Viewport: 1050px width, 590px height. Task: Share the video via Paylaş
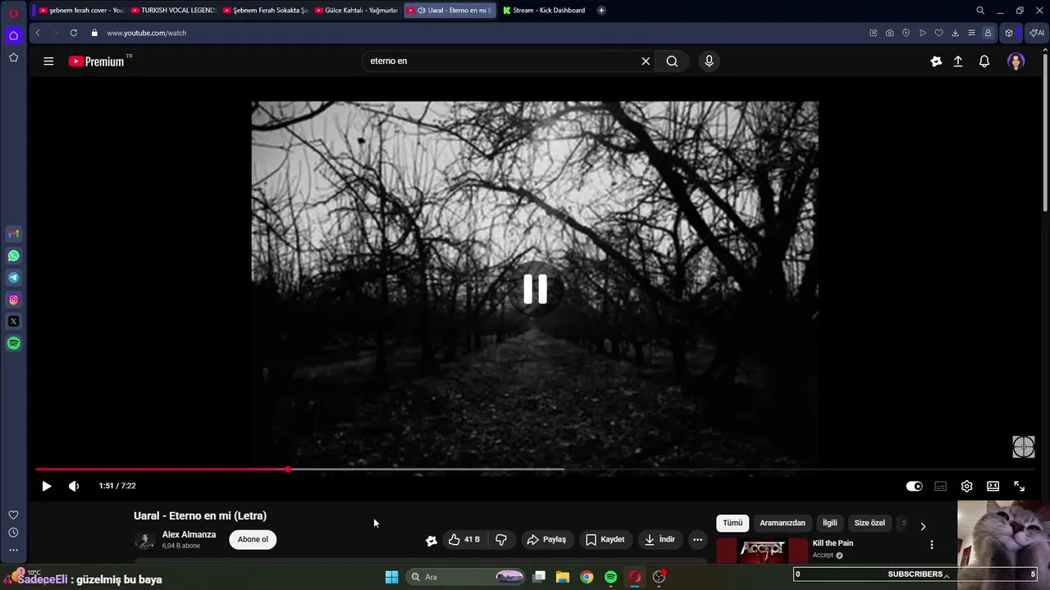[546, 539]
